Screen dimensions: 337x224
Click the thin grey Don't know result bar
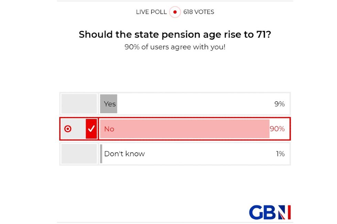[101, 154]
